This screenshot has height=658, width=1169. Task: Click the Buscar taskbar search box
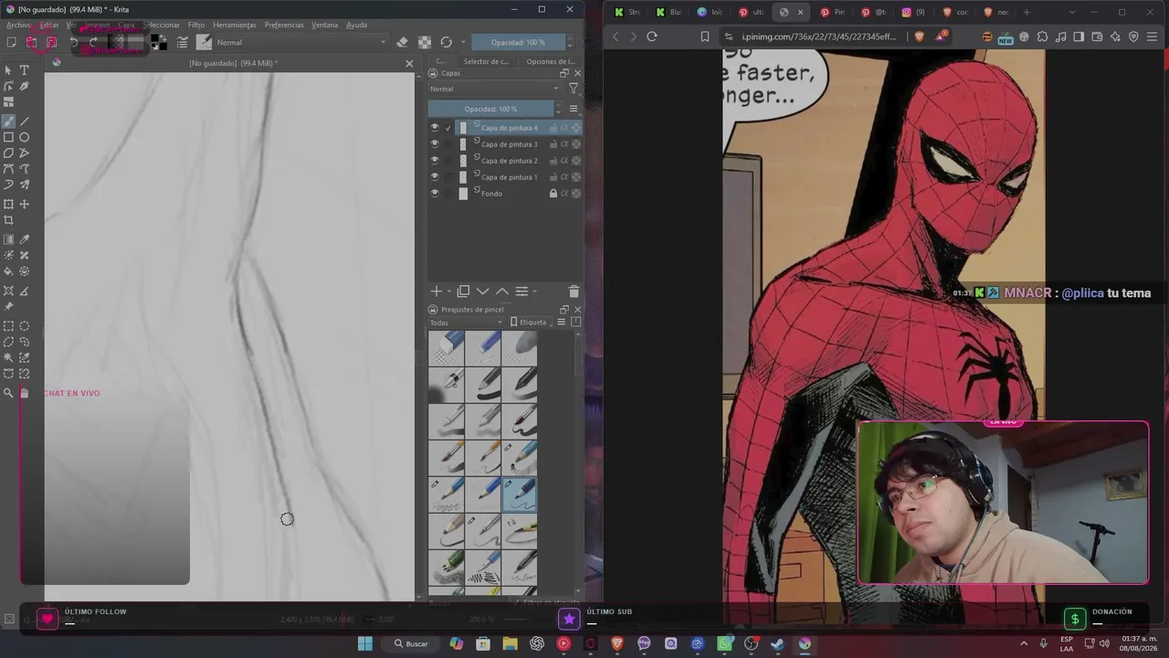pyautogui.click(x=410, y=643)
